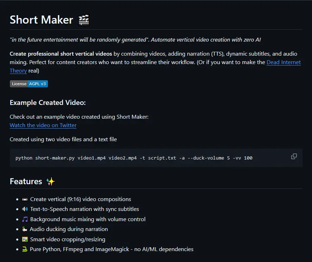Click the picture icon before Smart video cropping
The width and height of the screenshot is (312, 262).
25,239
